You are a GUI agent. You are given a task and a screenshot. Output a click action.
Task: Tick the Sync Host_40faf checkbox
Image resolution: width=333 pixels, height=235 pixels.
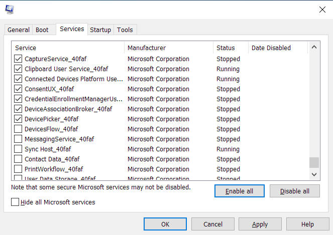pyautogui.click(x=18, y=149)
